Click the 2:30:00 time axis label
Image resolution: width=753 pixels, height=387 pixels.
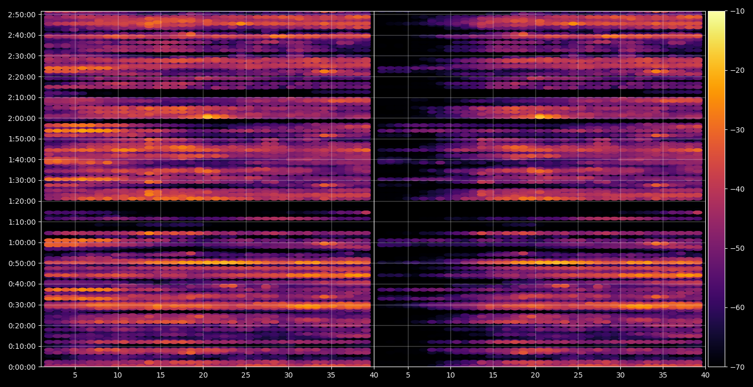(x=21, y=56)
